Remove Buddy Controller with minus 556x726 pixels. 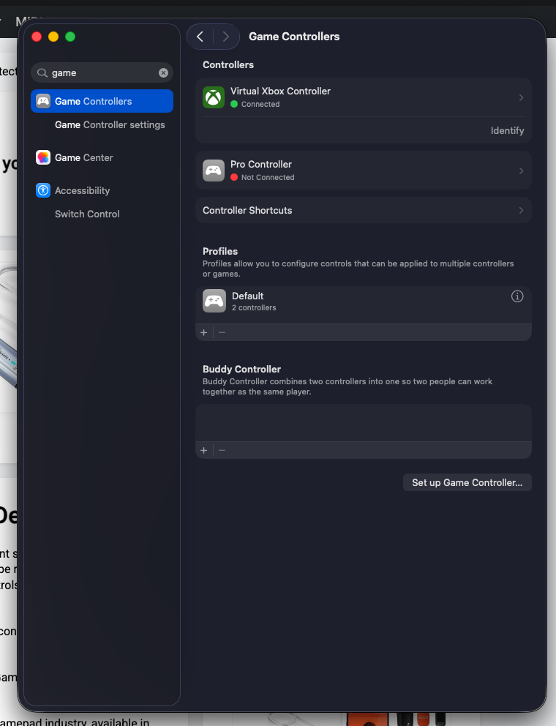point(222,451)
